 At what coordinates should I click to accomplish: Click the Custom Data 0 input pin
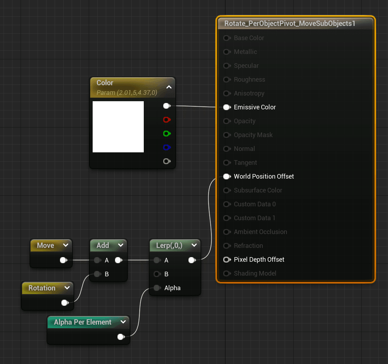pyautogui.click(x=227, y=204)
